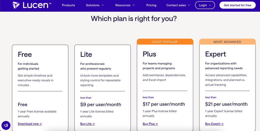Open the Contact sales dropdown
This screenshot has height=131, width=260.
point(178,5)
